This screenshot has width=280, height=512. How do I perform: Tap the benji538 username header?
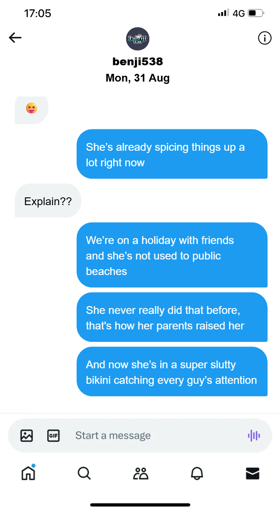pos(138,61)
